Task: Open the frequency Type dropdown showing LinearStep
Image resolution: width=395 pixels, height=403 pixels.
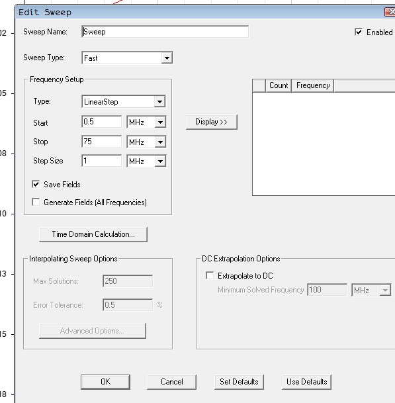Action: coord(124,102)
